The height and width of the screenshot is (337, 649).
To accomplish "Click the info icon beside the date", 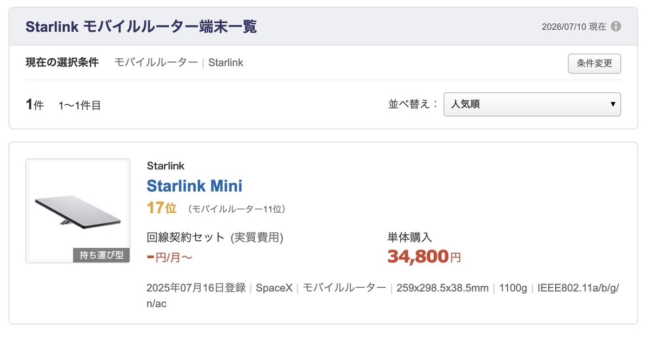I will 616,26.
